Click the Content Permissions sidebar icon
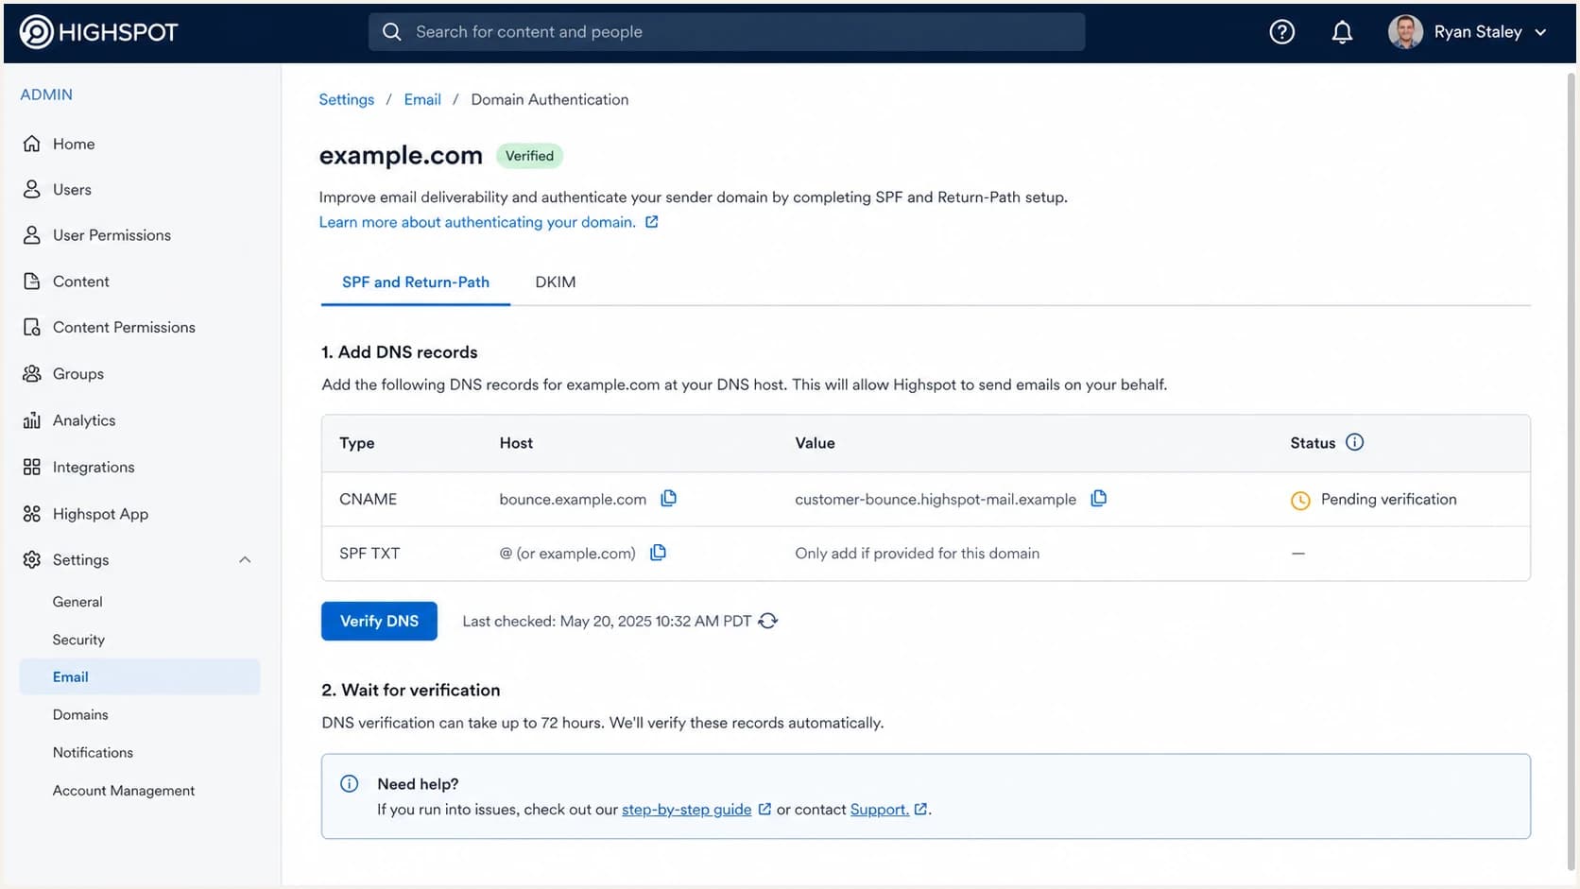Screen dimensions: 1580x889 (32, 327)
